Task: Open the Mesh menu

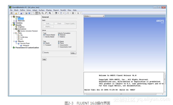Action: click(16, 10)
